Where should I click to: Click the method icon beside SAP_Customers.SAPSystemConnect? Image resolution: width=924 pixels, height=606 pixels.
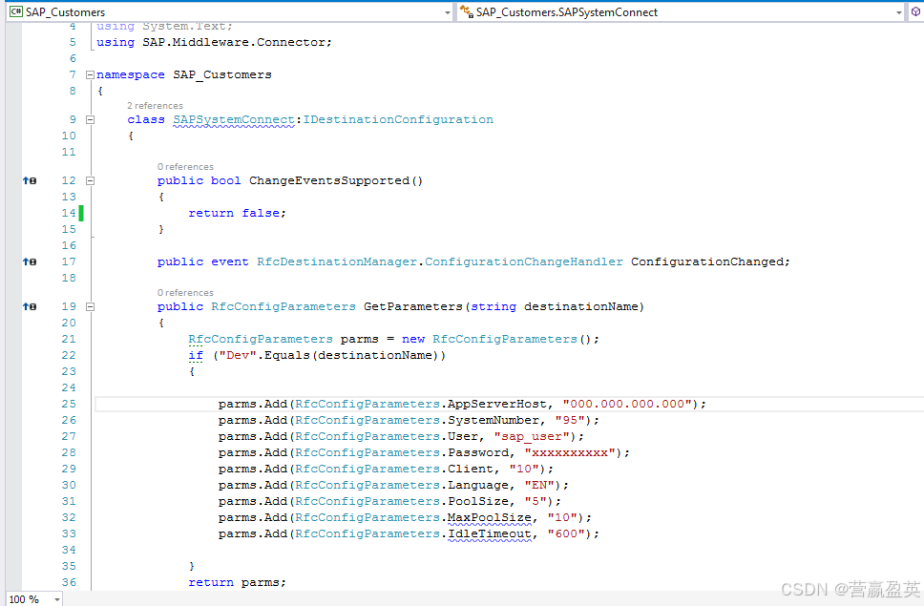466,12
